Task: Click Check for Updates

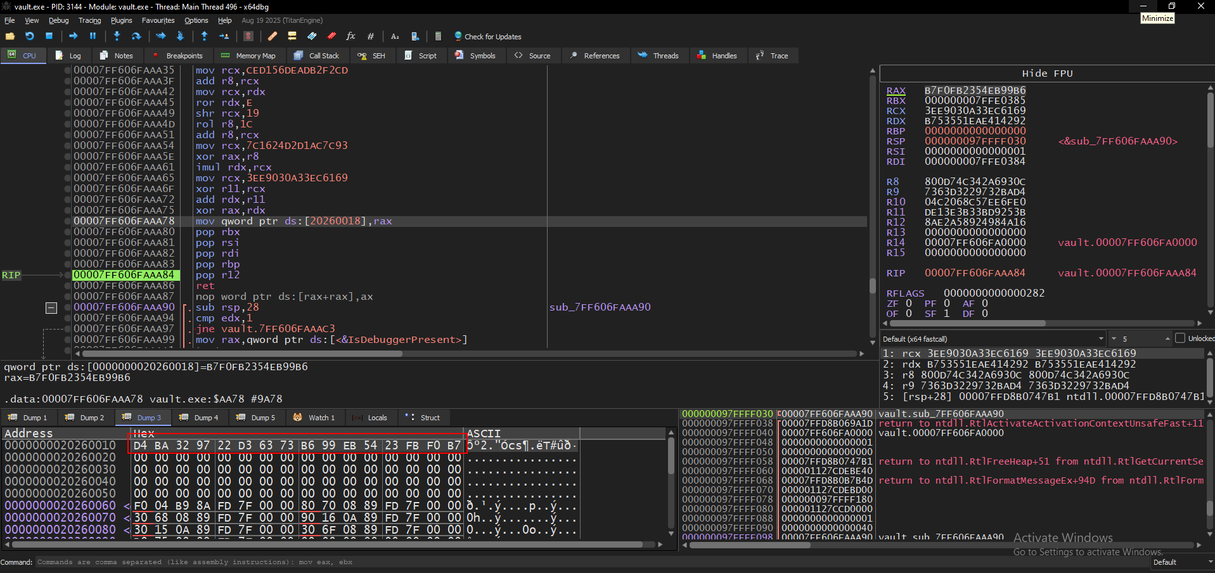Action: (x=487, y=37)
